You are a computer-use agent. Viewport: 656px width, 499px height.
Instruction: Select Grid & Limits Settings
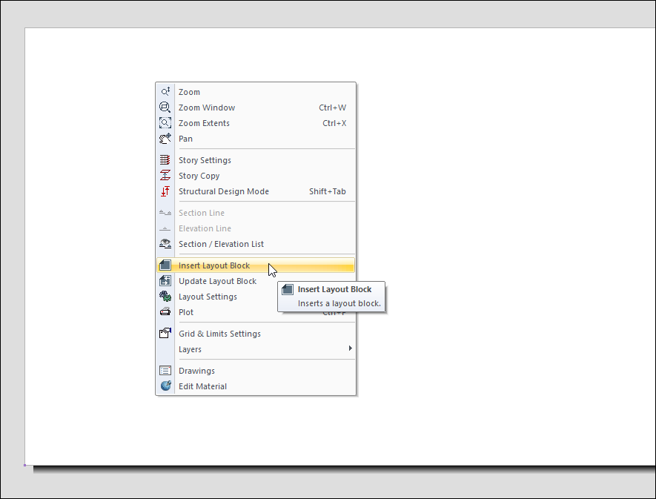tap(219, 334)
